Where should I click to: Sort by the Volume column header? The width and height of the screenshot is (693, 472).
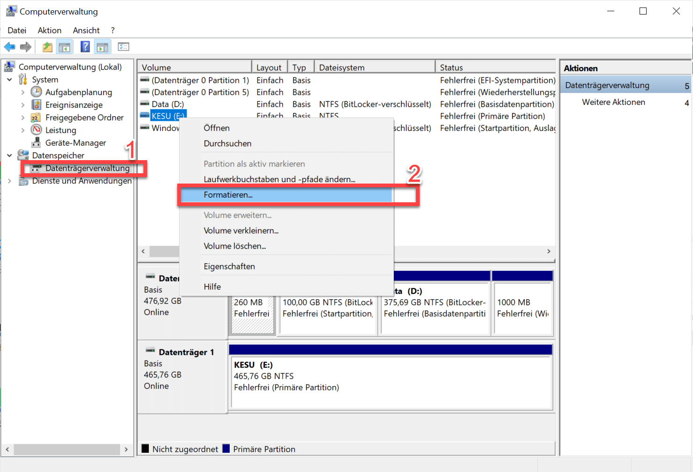[x=195, y=67]
